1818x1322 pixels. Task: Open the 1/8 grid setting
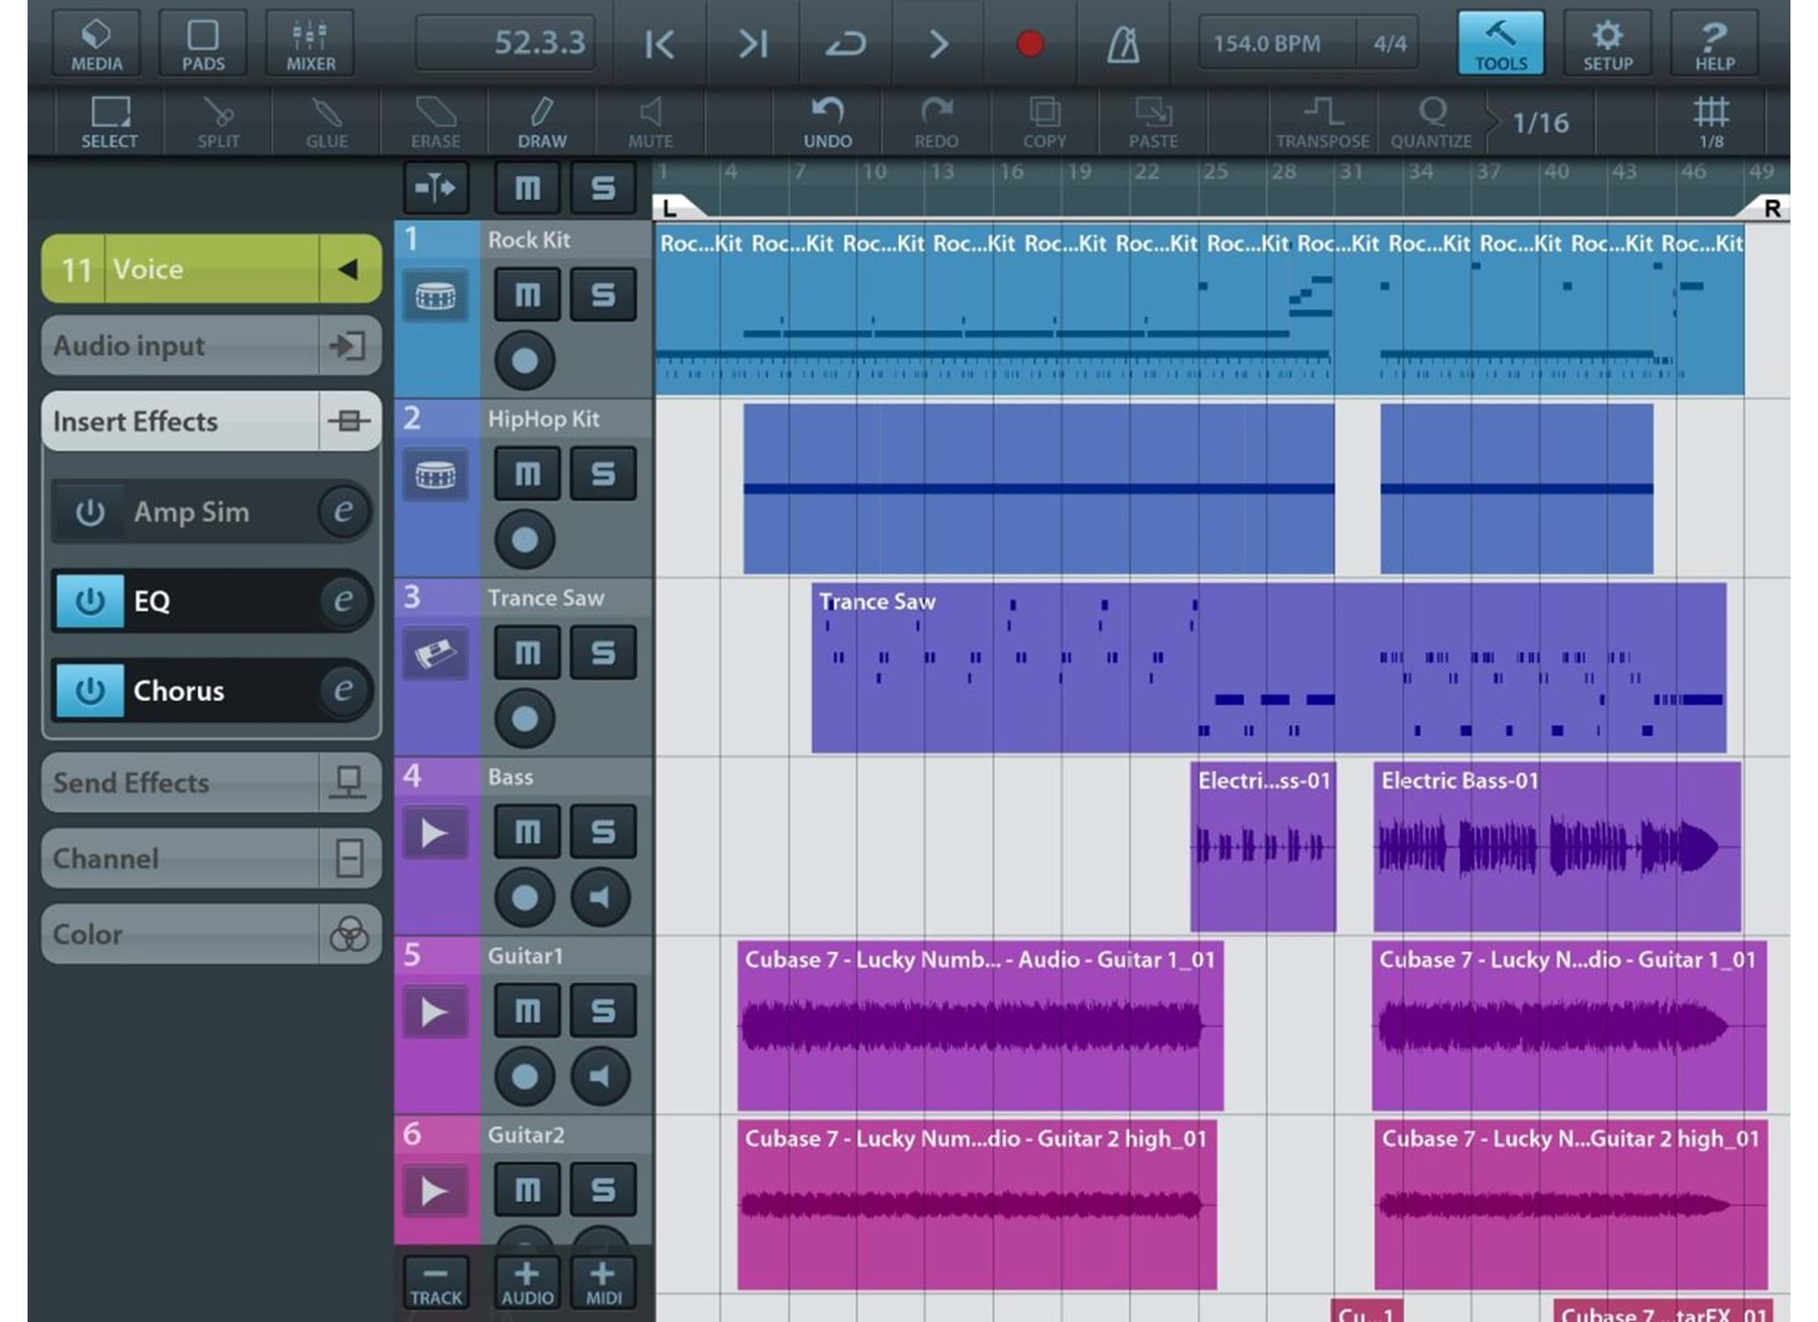pos(1711,122)
